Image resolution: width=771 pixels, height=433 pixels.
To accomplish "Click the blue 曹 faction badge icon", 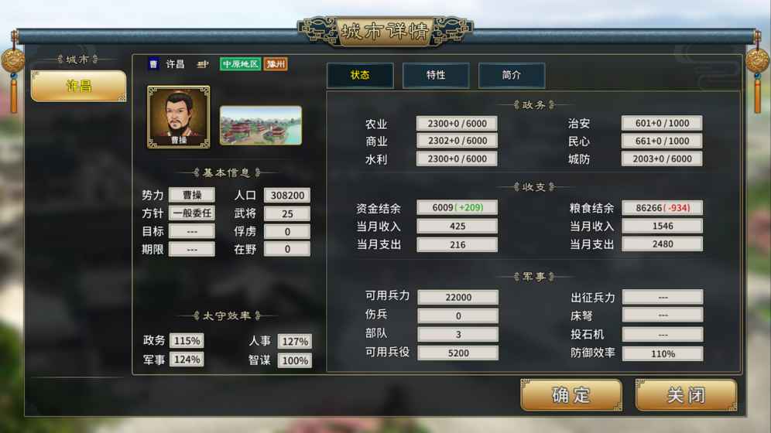I will (153, 64).
